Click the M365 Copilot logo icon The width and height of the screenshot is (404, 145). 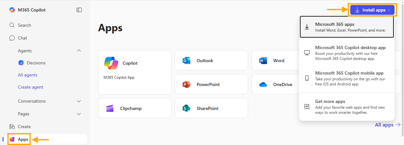point(12,10)
